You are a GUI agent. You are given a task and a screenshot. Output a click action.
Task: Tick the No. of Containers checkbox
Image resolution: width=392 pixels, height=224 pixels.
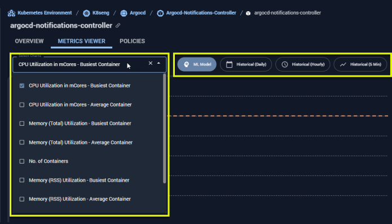pyautogui.click(x=22, y=161)
